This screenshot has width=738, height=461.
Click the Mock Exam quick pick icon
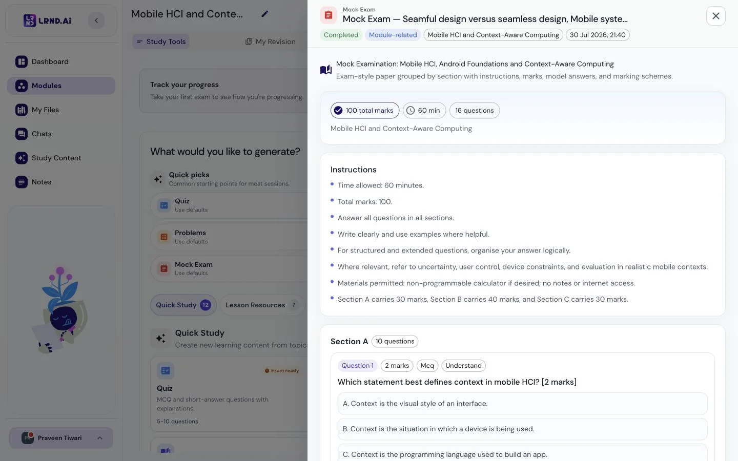(164, 268)
